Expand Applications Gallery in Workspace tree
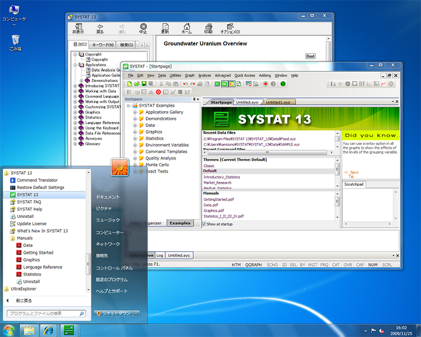 pyautogui.click(x=135, y=112)
